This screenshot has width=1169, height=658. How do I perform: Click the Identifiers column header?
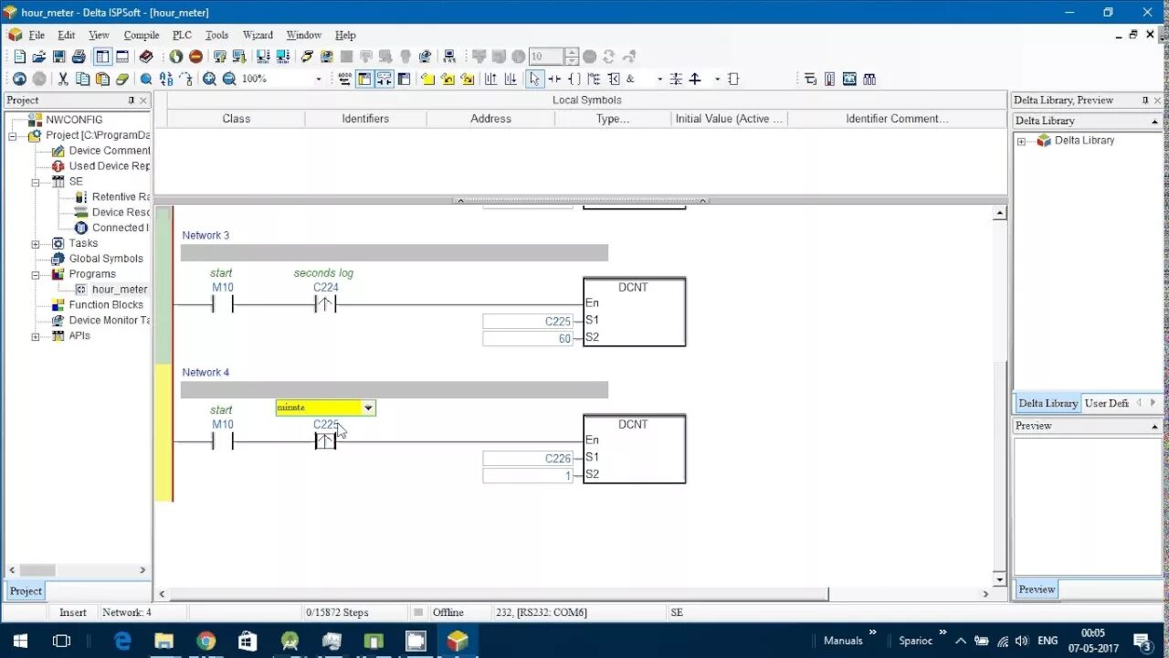point(365,119)
